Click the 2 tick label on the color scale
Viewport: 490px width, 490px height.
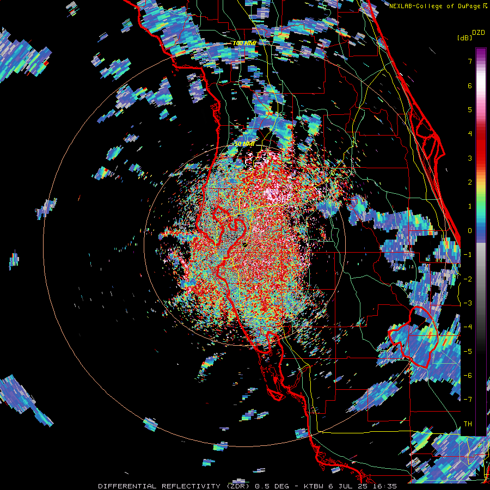tap(470, 182)
